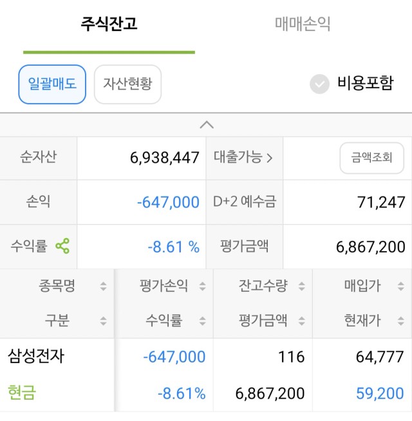Click the sort arrows next to 구분
The height and width of the screenshot is (421, 412).
(x=103, y=321)
